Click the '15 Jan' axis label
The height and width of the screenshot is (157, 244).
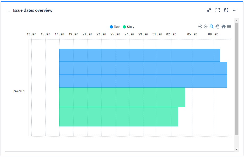[45, 34]
